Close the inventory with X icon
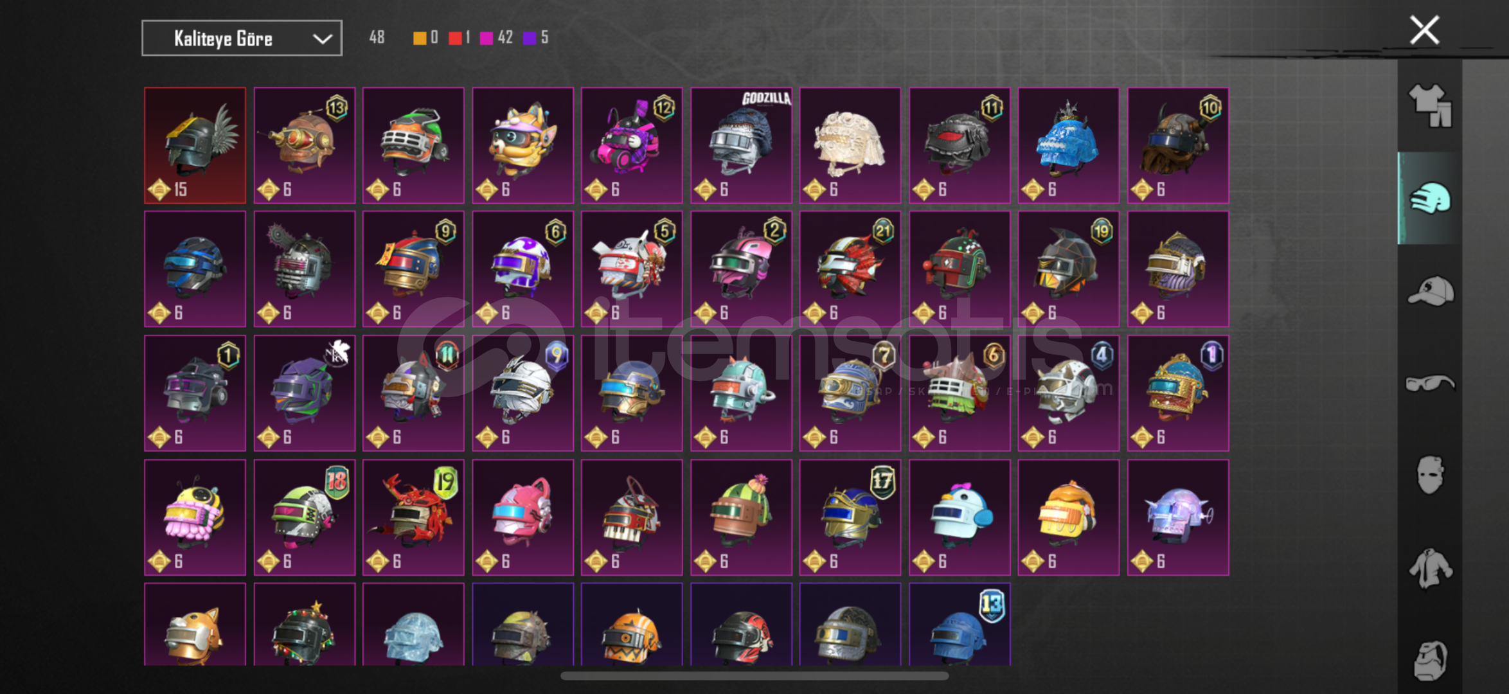 click(1424, 30)
